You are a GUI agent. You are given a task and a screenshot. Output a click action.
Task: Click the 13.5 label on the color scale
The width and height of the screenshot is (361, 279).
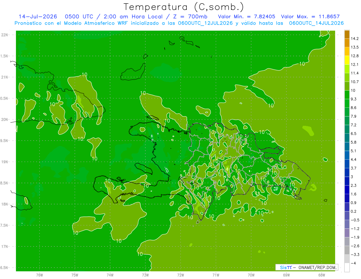coord(355,47)
